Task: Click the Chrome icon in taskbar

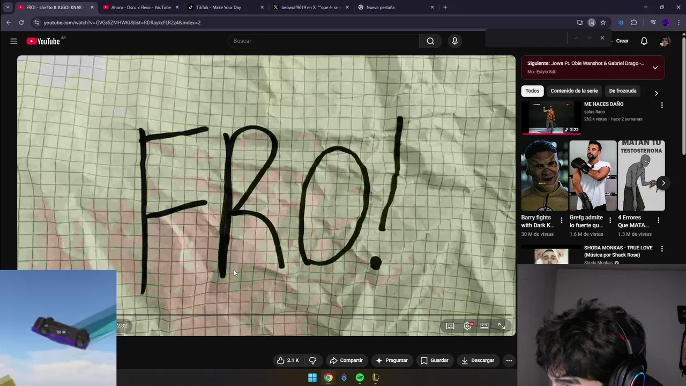Action: coord(328,377)
